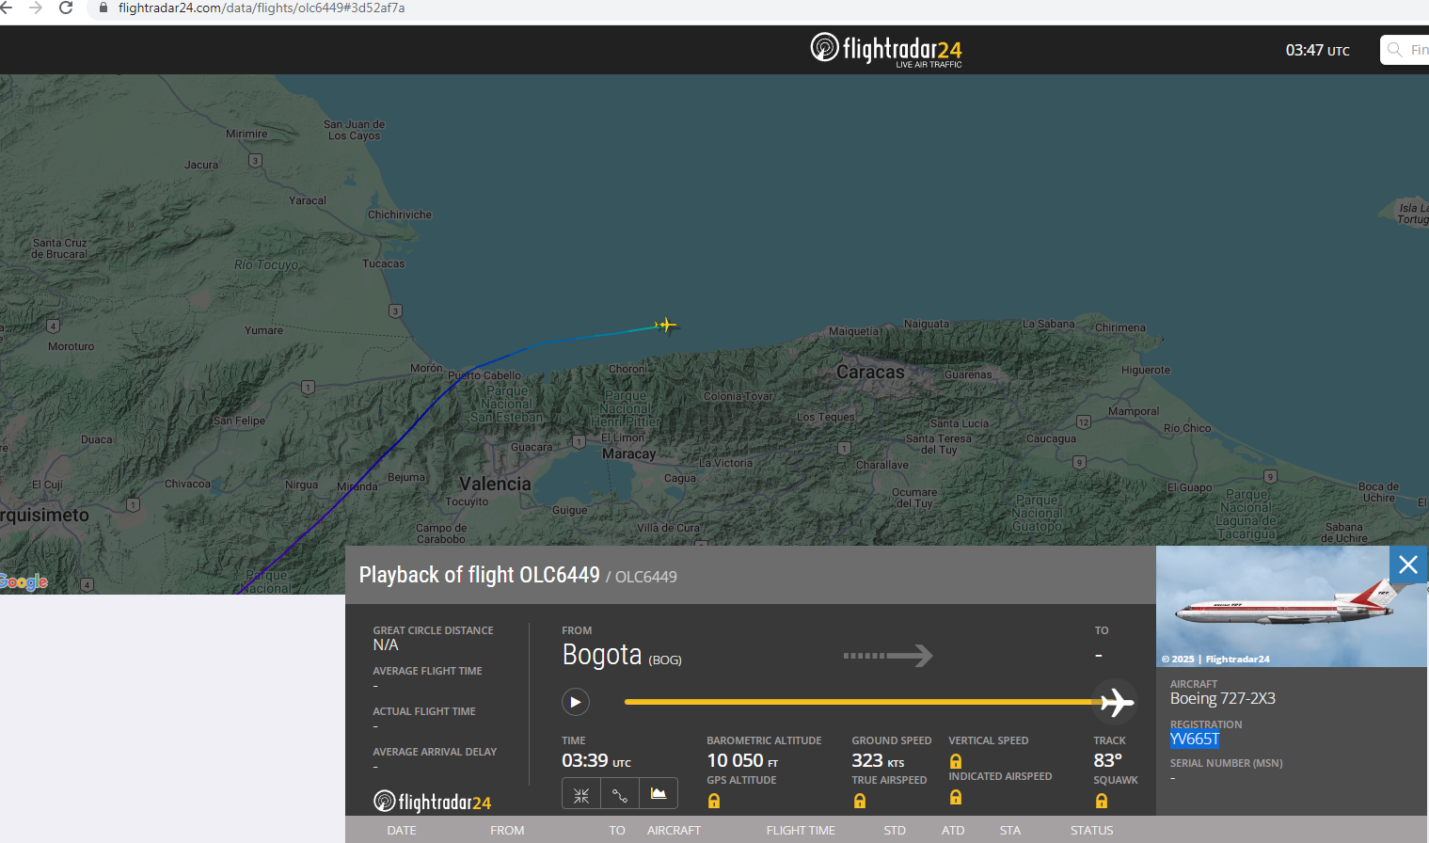
Task: Click the search magnifier icon
Action: coord(1395,50)
